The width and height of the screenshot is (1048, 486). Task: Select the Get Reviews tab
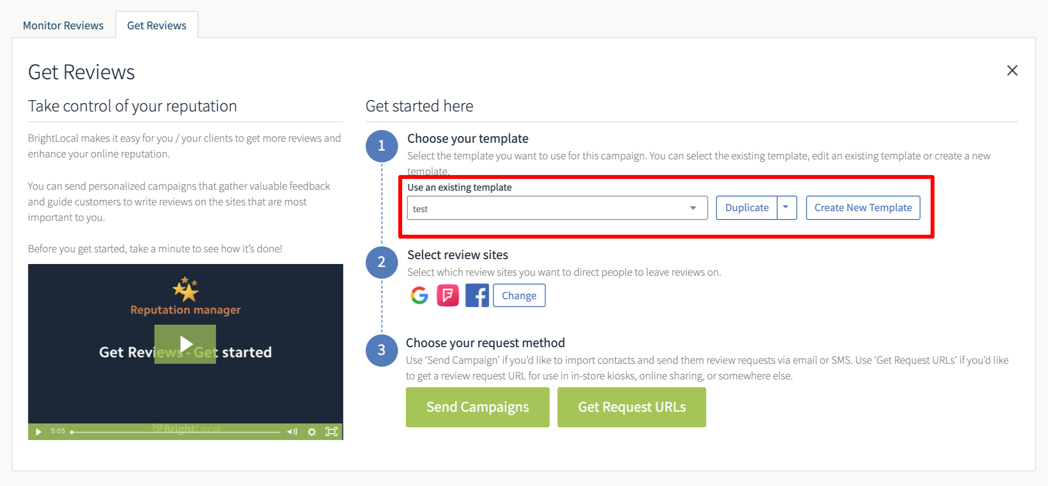click(x=157, y=25)
